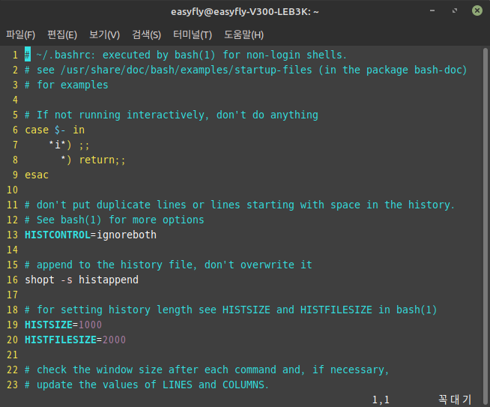The width and height of the screenshot is (490, 407).
Task: Open the 도움말(H) menu
Action: click(x=244, y=34)
